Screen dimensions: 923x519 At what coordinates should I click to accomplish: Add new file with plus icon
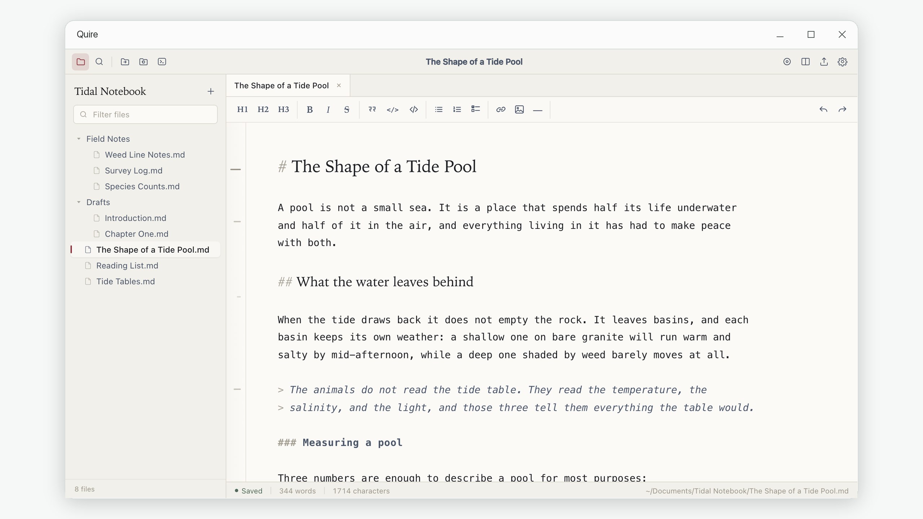click(211, 92)
